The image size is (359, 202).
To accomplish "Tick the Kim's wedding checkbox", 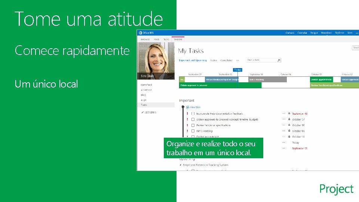I will click(x=193, y=131).
